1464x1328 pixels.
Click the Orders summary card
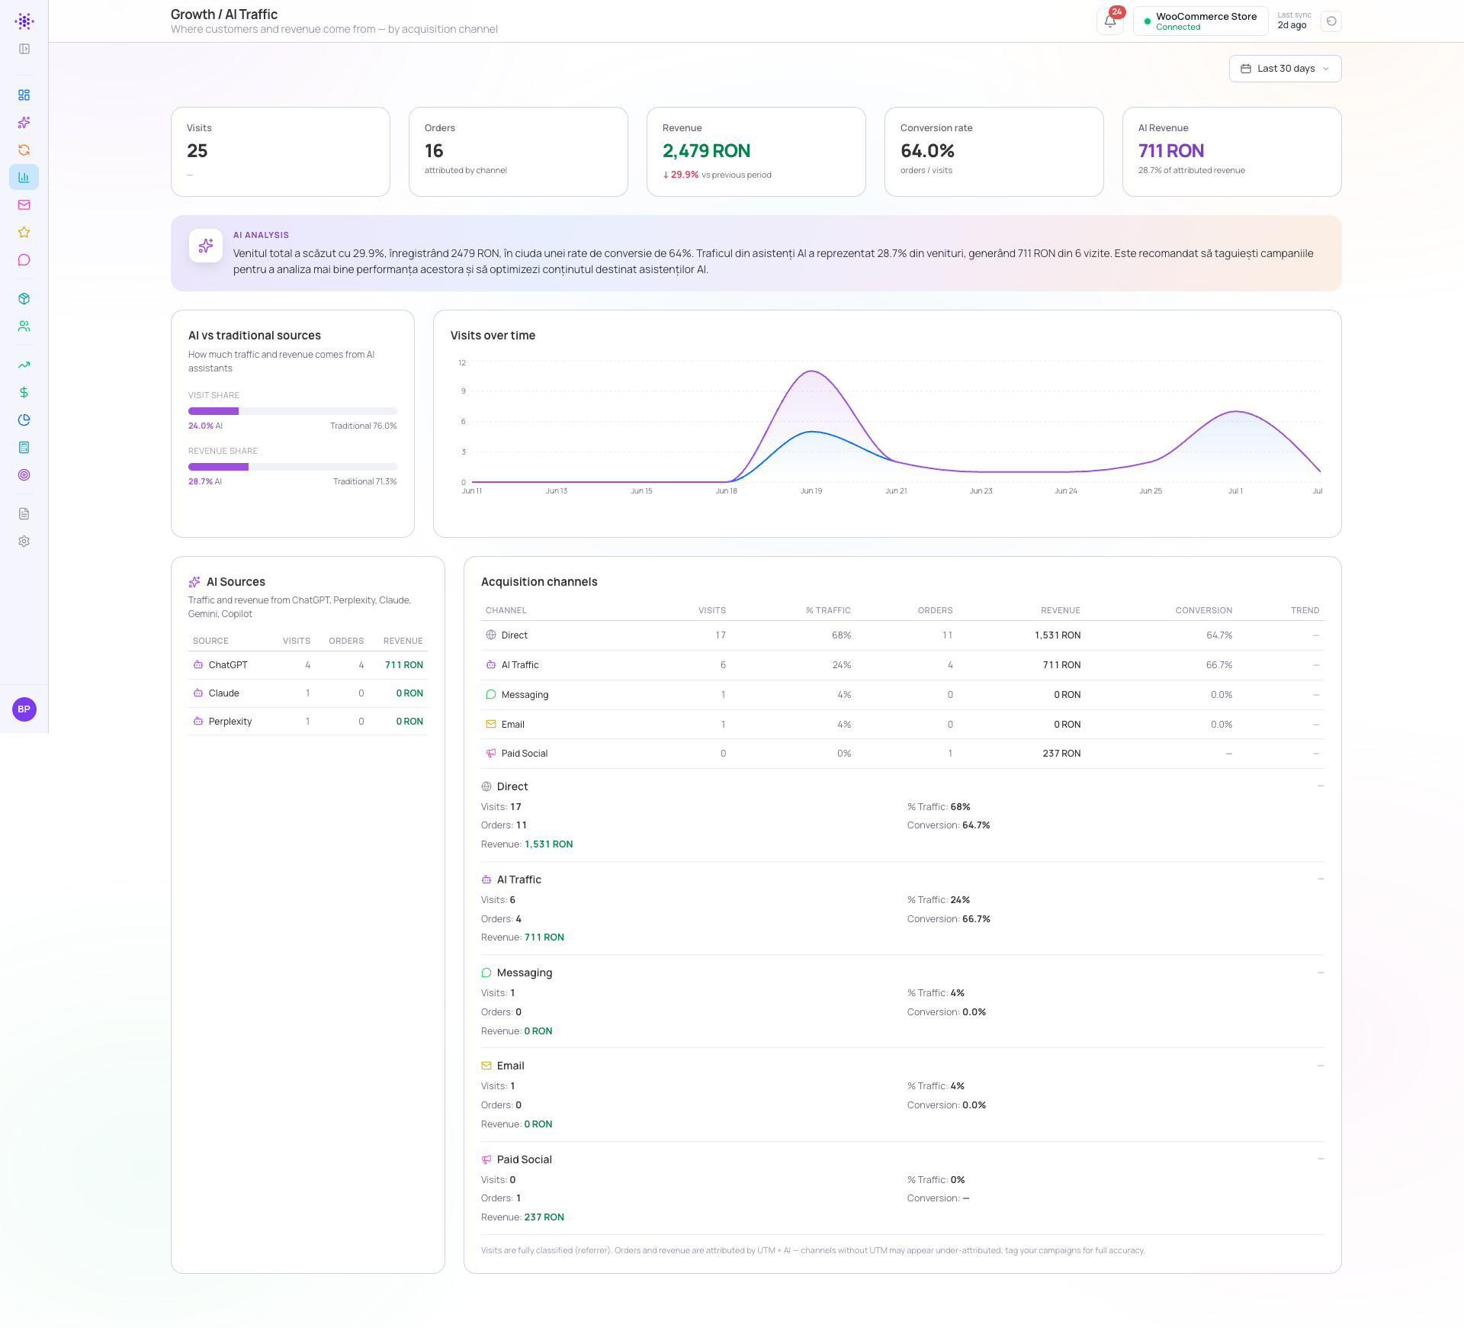(x=518, y=152)
